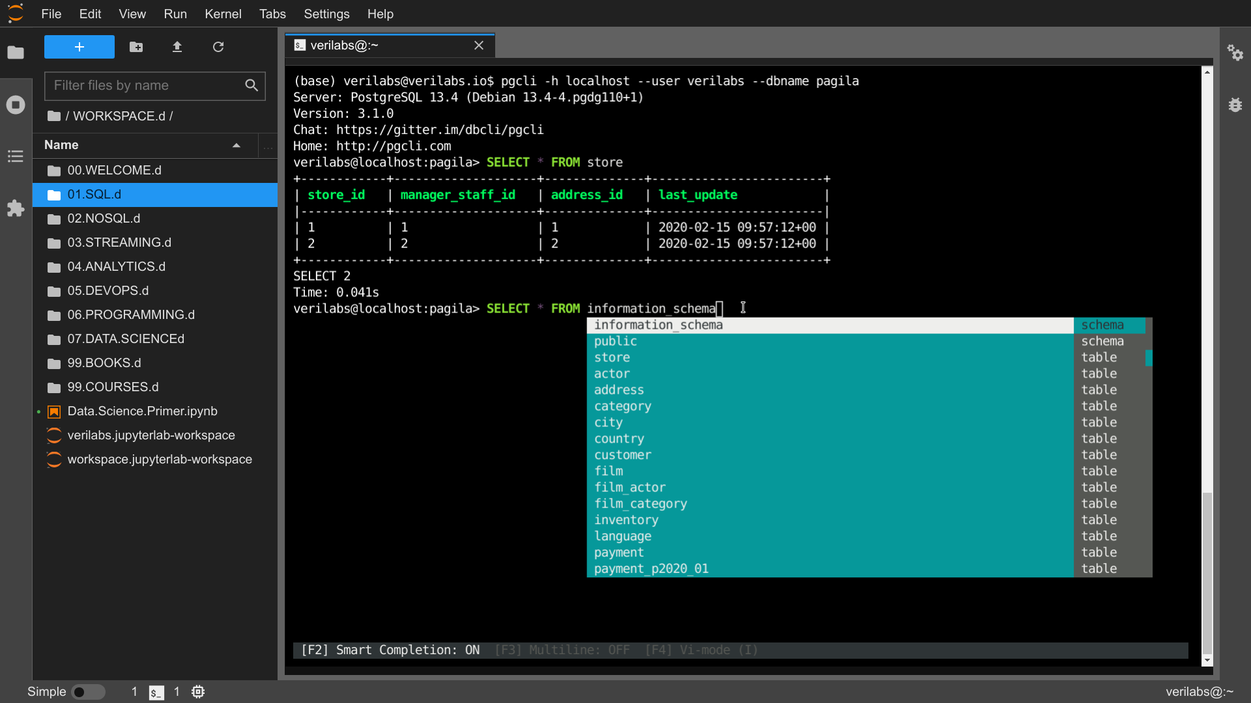The image size is (1251, 703).
Task: Select the 01.SQL.d folder
Action: 155,195
